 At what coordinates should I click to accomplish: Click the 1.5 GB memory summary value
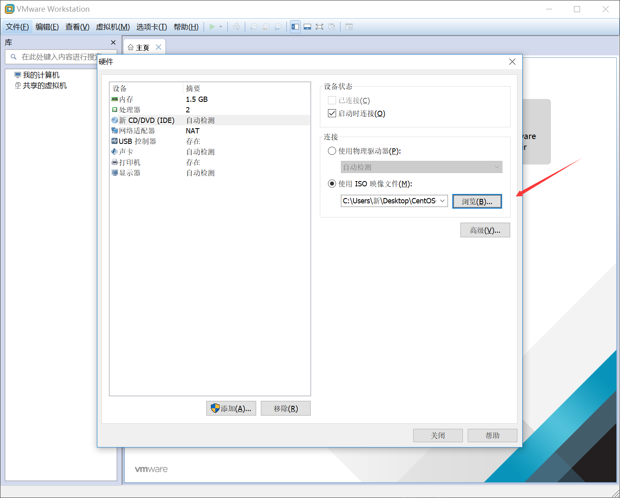(197, 99)
